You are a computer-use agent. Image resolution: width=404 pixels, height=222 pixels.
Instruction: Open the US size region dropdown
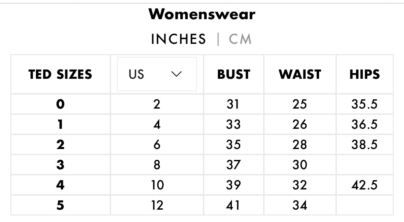pos(157,74)
